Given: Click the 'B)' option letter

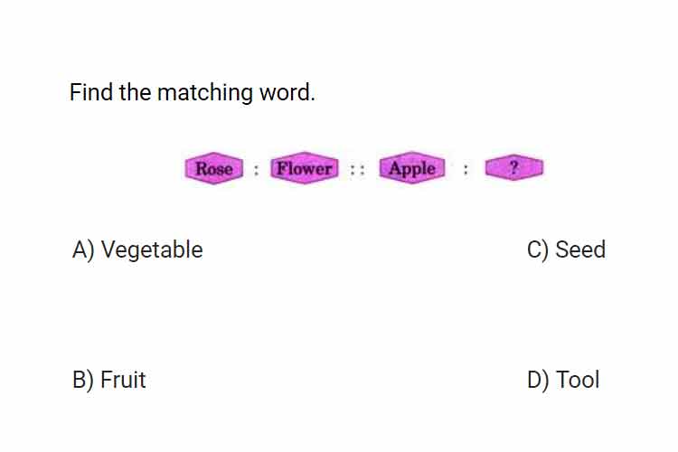Looking at the screenshot, I should point(83,380).
